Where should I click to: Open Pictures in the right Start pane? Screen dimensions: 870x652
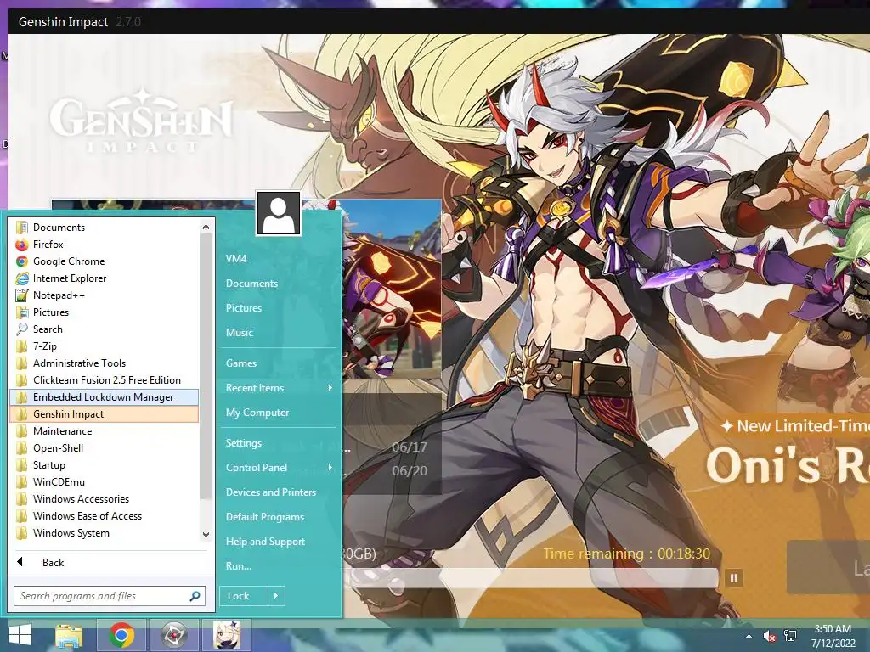[x=244, y=307]
